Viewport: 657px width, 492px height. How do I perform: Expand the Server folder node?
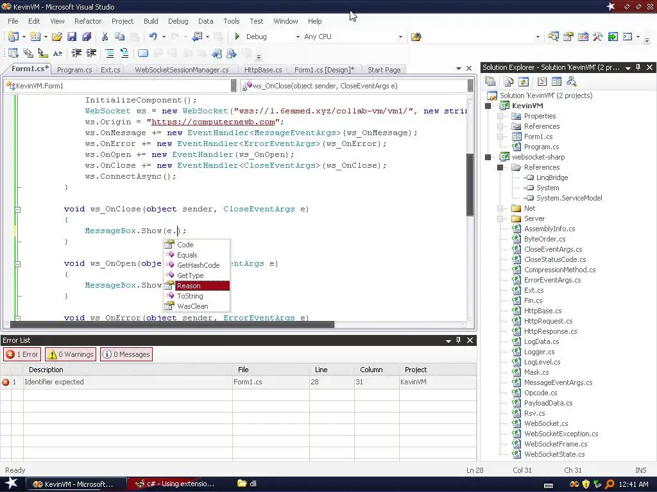pos(500,219)
